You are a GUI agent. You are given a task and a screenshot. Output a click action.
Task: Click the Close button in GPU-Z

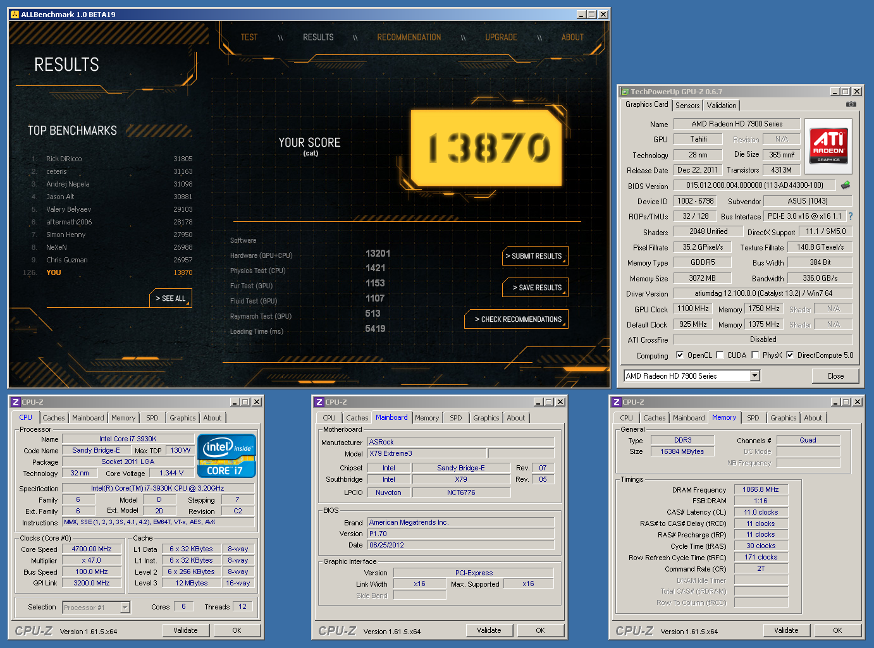pos(835,376)
